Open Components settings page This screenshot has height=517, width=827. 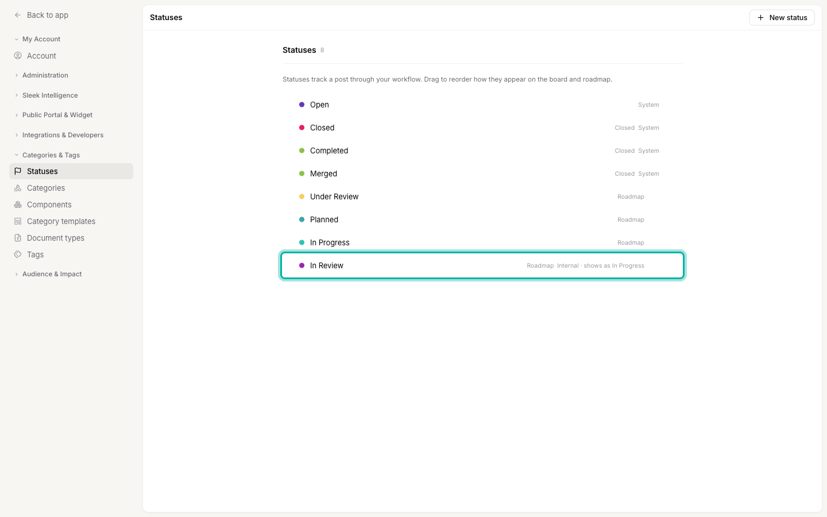pyautogui.click(x=71, y=205)
